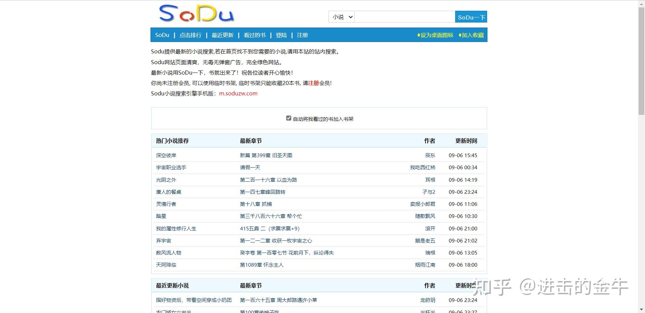This screenshot has width=645, height=313.
Task: Open chapter 第1089章 怀念主人
Action: (262, 265)
